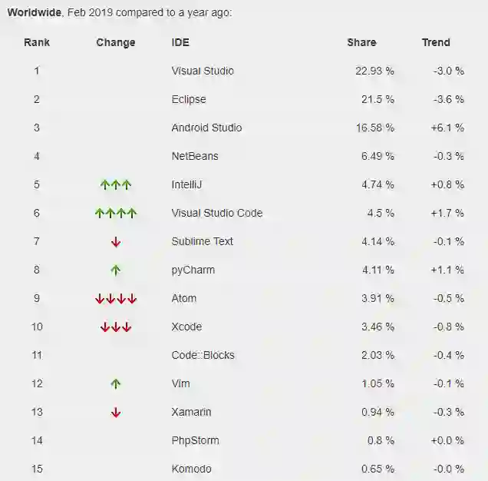
Task: Click the green up arrow next to Vim
Action: point(116,383)
